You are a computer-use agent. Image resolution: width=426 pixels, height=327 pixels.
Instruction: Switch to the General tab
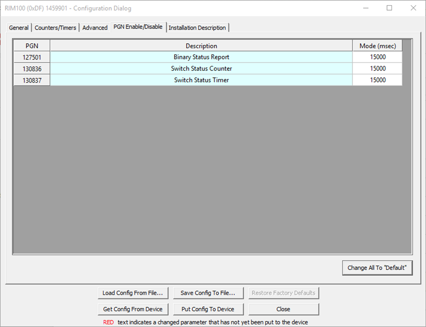[19, 28]
